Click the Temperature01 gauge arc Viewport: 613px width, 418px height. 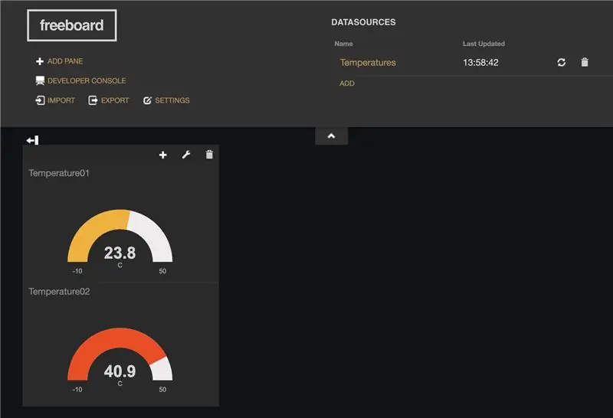(x=120, y=236)
